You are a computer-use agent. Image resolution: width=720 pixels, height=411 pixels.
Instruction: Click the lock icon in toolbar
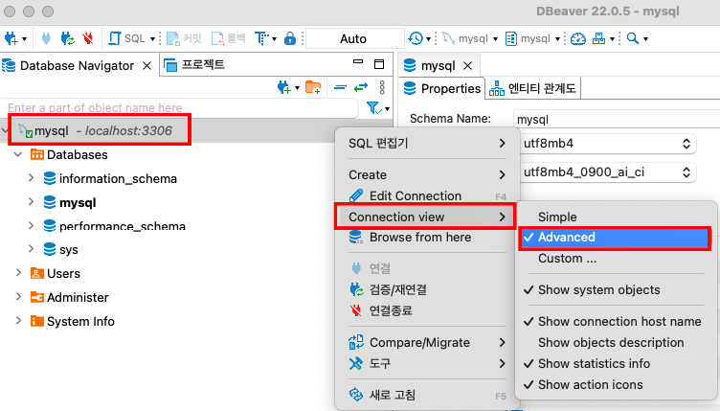click(x=290, y=38)
